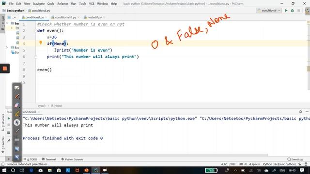Click the layout icon in the Run panel sidebar
This screenshot has height=174, width=310.
pos(9,133)
